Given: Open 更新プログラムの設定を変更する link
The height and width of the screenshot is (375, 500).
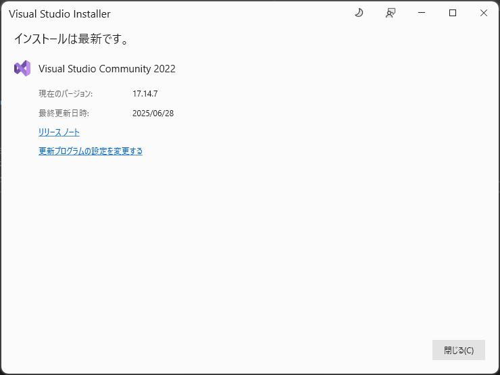Looking at the screenshot, I should [x=91, y=151].
